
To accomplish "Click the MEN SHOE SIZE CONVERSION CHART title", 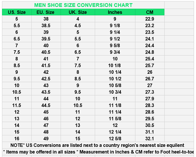I will point(83,5).
